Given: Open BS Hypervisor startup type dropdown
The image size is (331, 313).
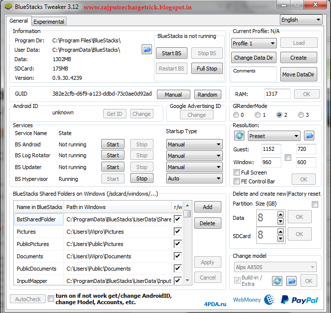Looking at the screenshot, I should click(194, 178).
